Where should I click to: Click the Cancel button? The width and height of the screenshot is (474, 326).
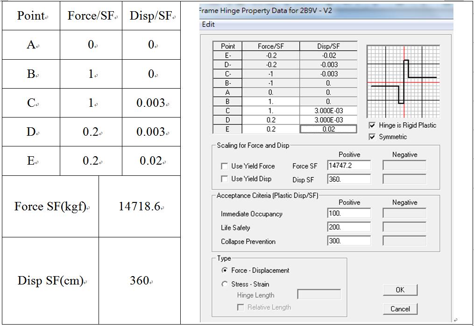tap(400, 309)
